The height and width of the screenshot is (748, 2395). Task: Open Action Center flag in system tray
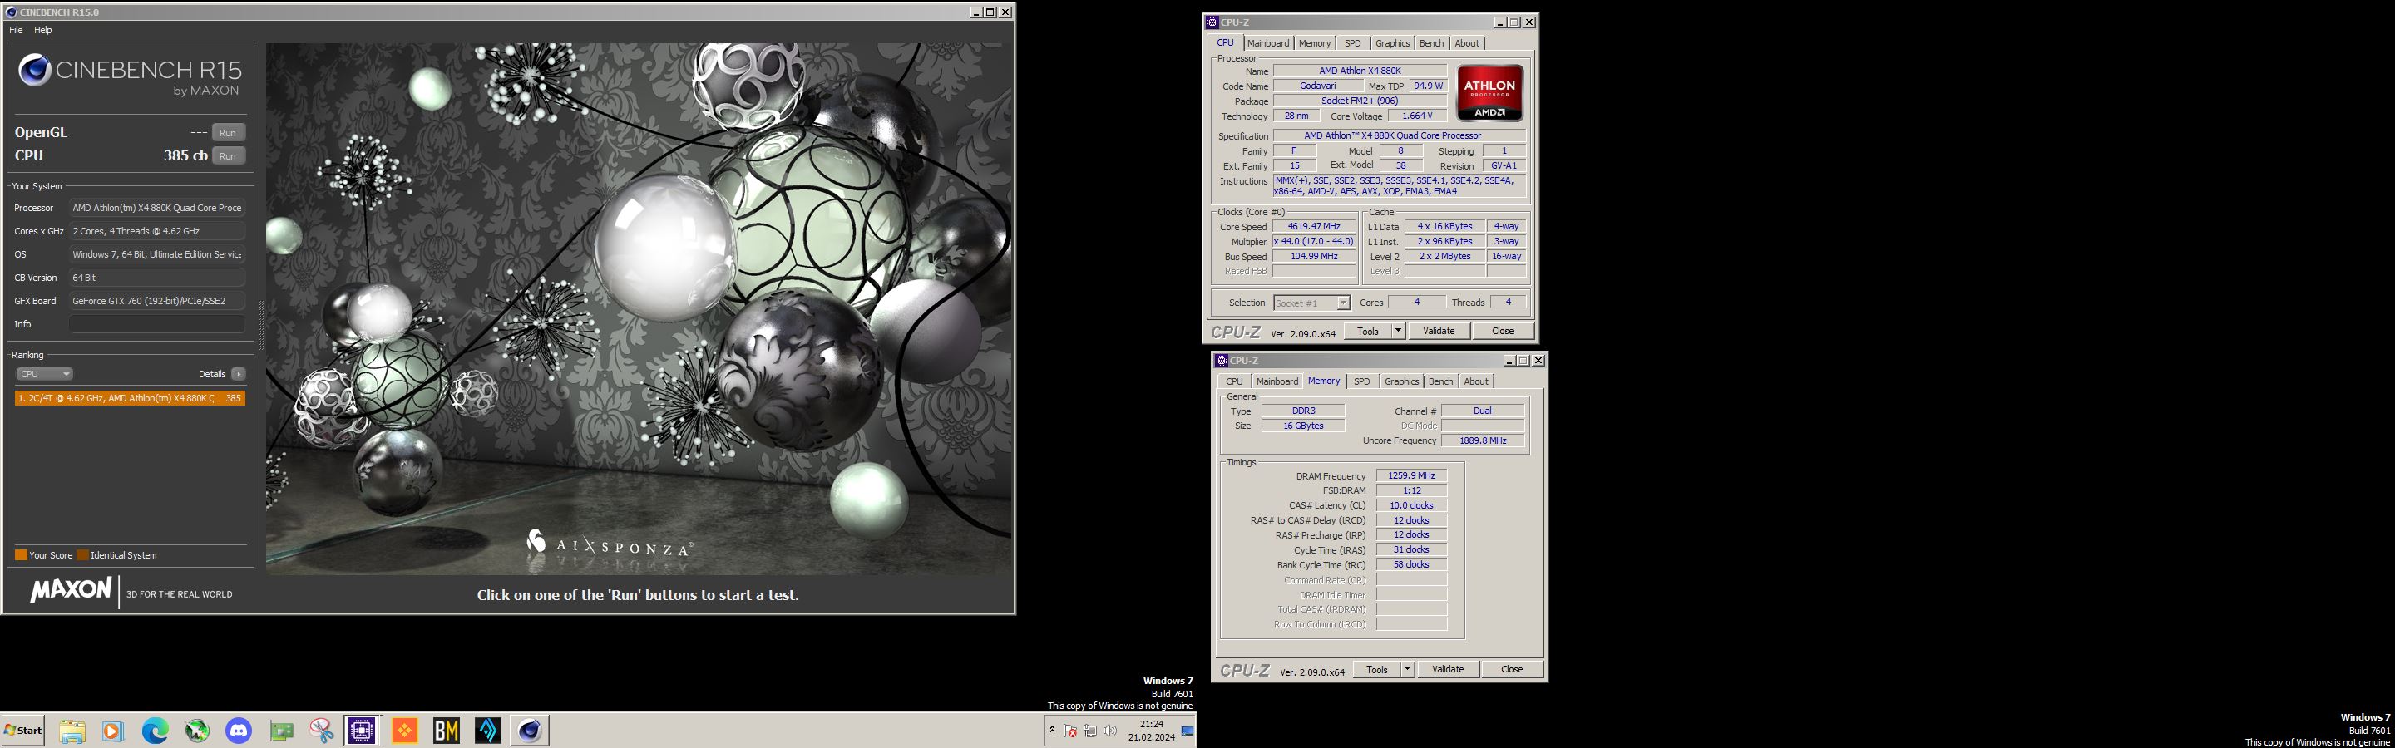pos(1070,731)
